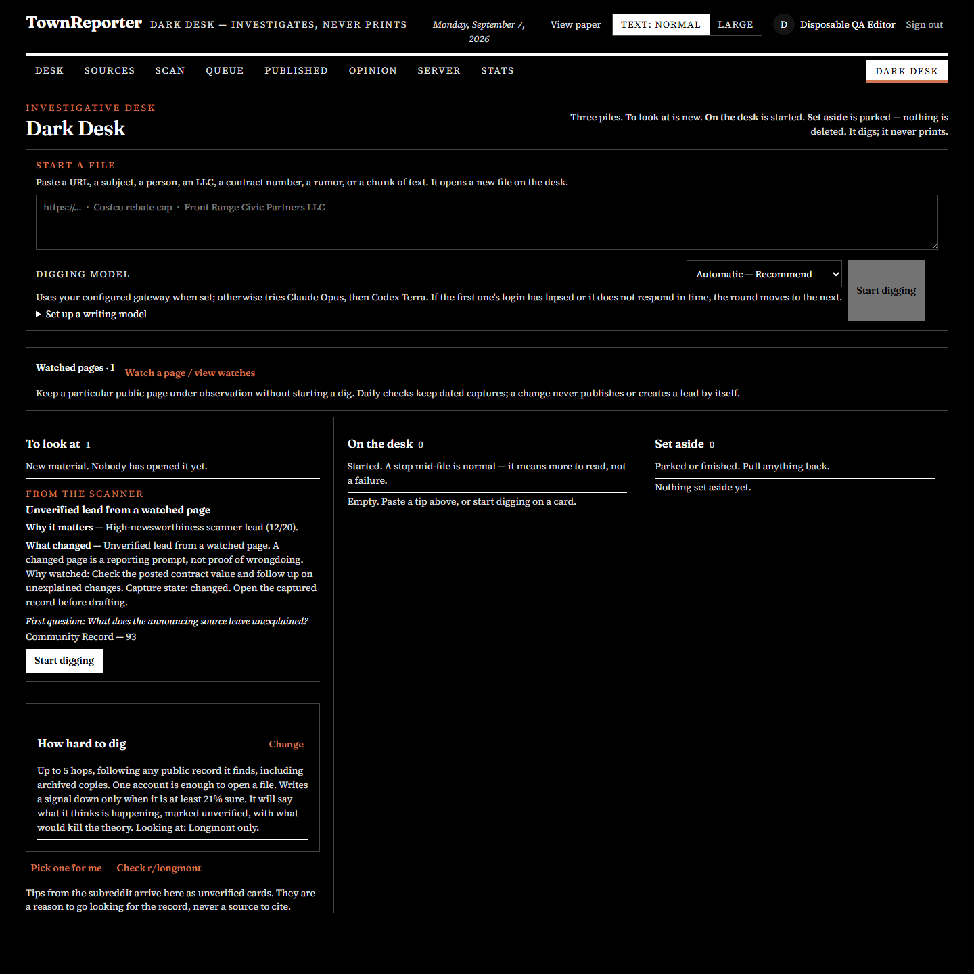Screen dimensions: 974x974
Task: Click the TownReporter logo
Action: [x=84, y=23]
